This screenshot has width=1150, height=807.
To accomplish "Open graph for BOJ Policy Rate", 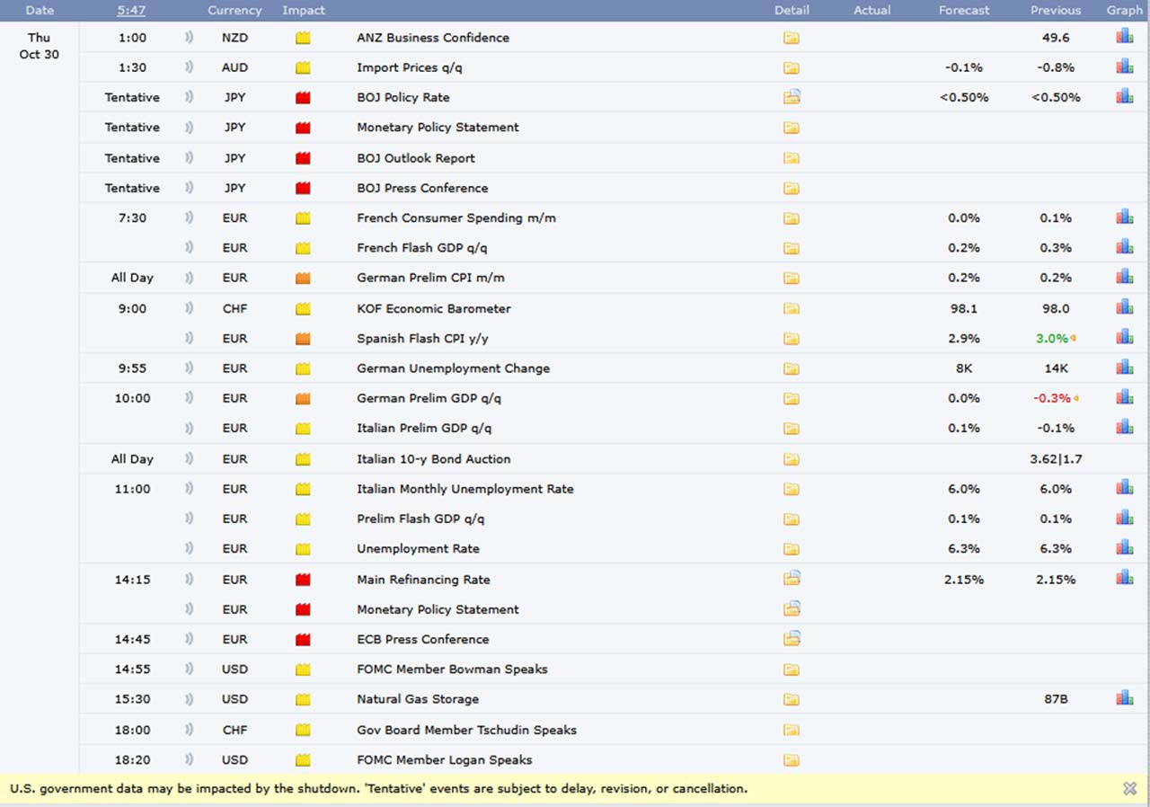I will 1124,96.
